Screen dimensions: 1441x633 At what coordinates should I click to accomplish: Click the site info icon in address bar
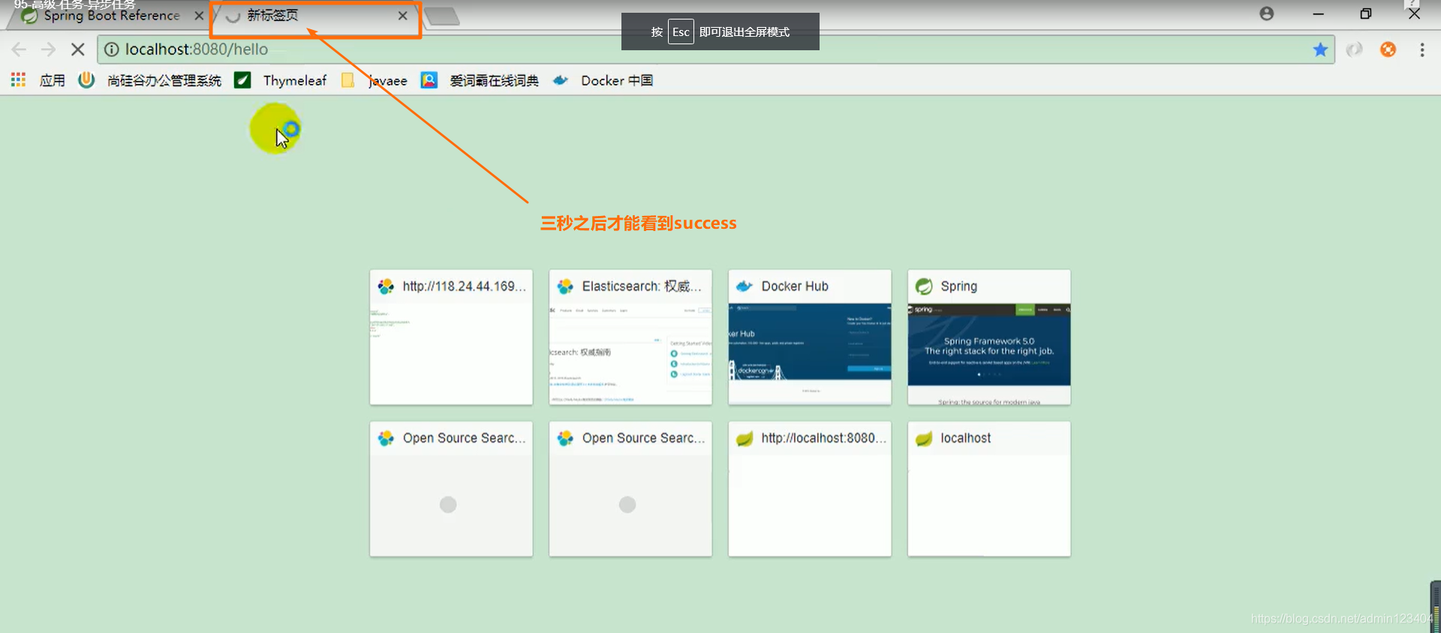point(111,49)
